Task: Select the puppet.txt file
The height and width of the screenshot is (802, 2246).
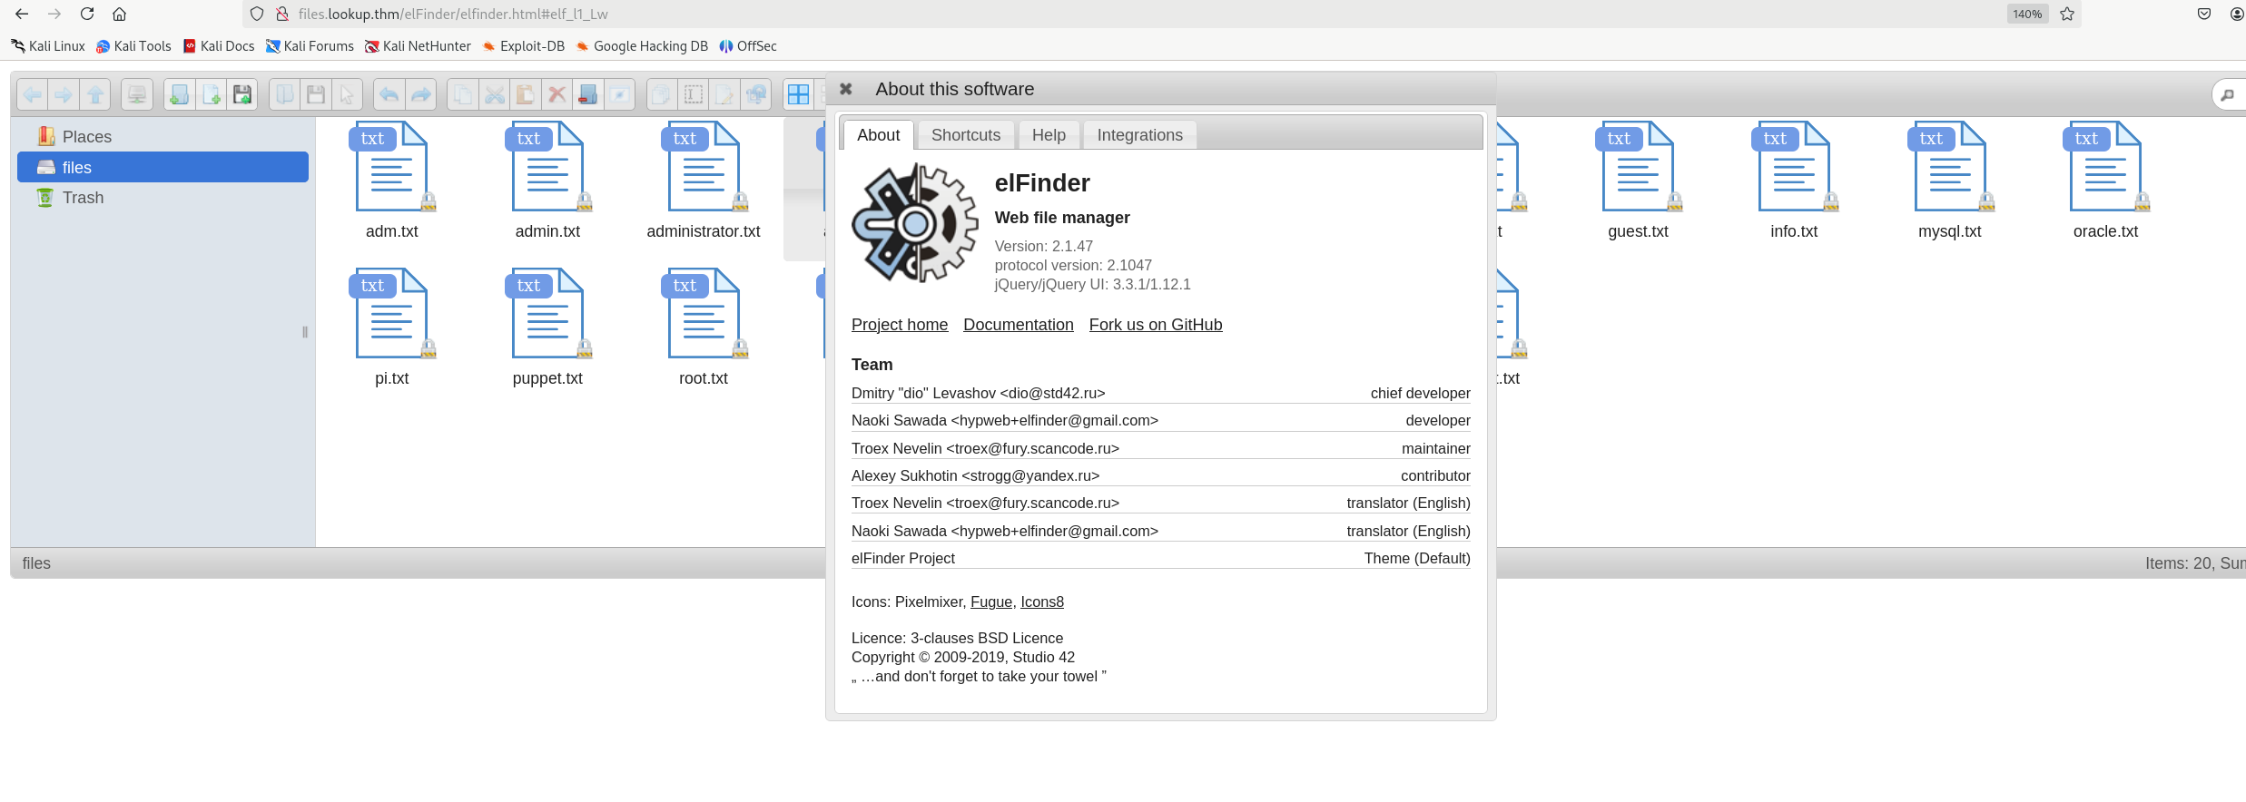Action: [547, 328]
